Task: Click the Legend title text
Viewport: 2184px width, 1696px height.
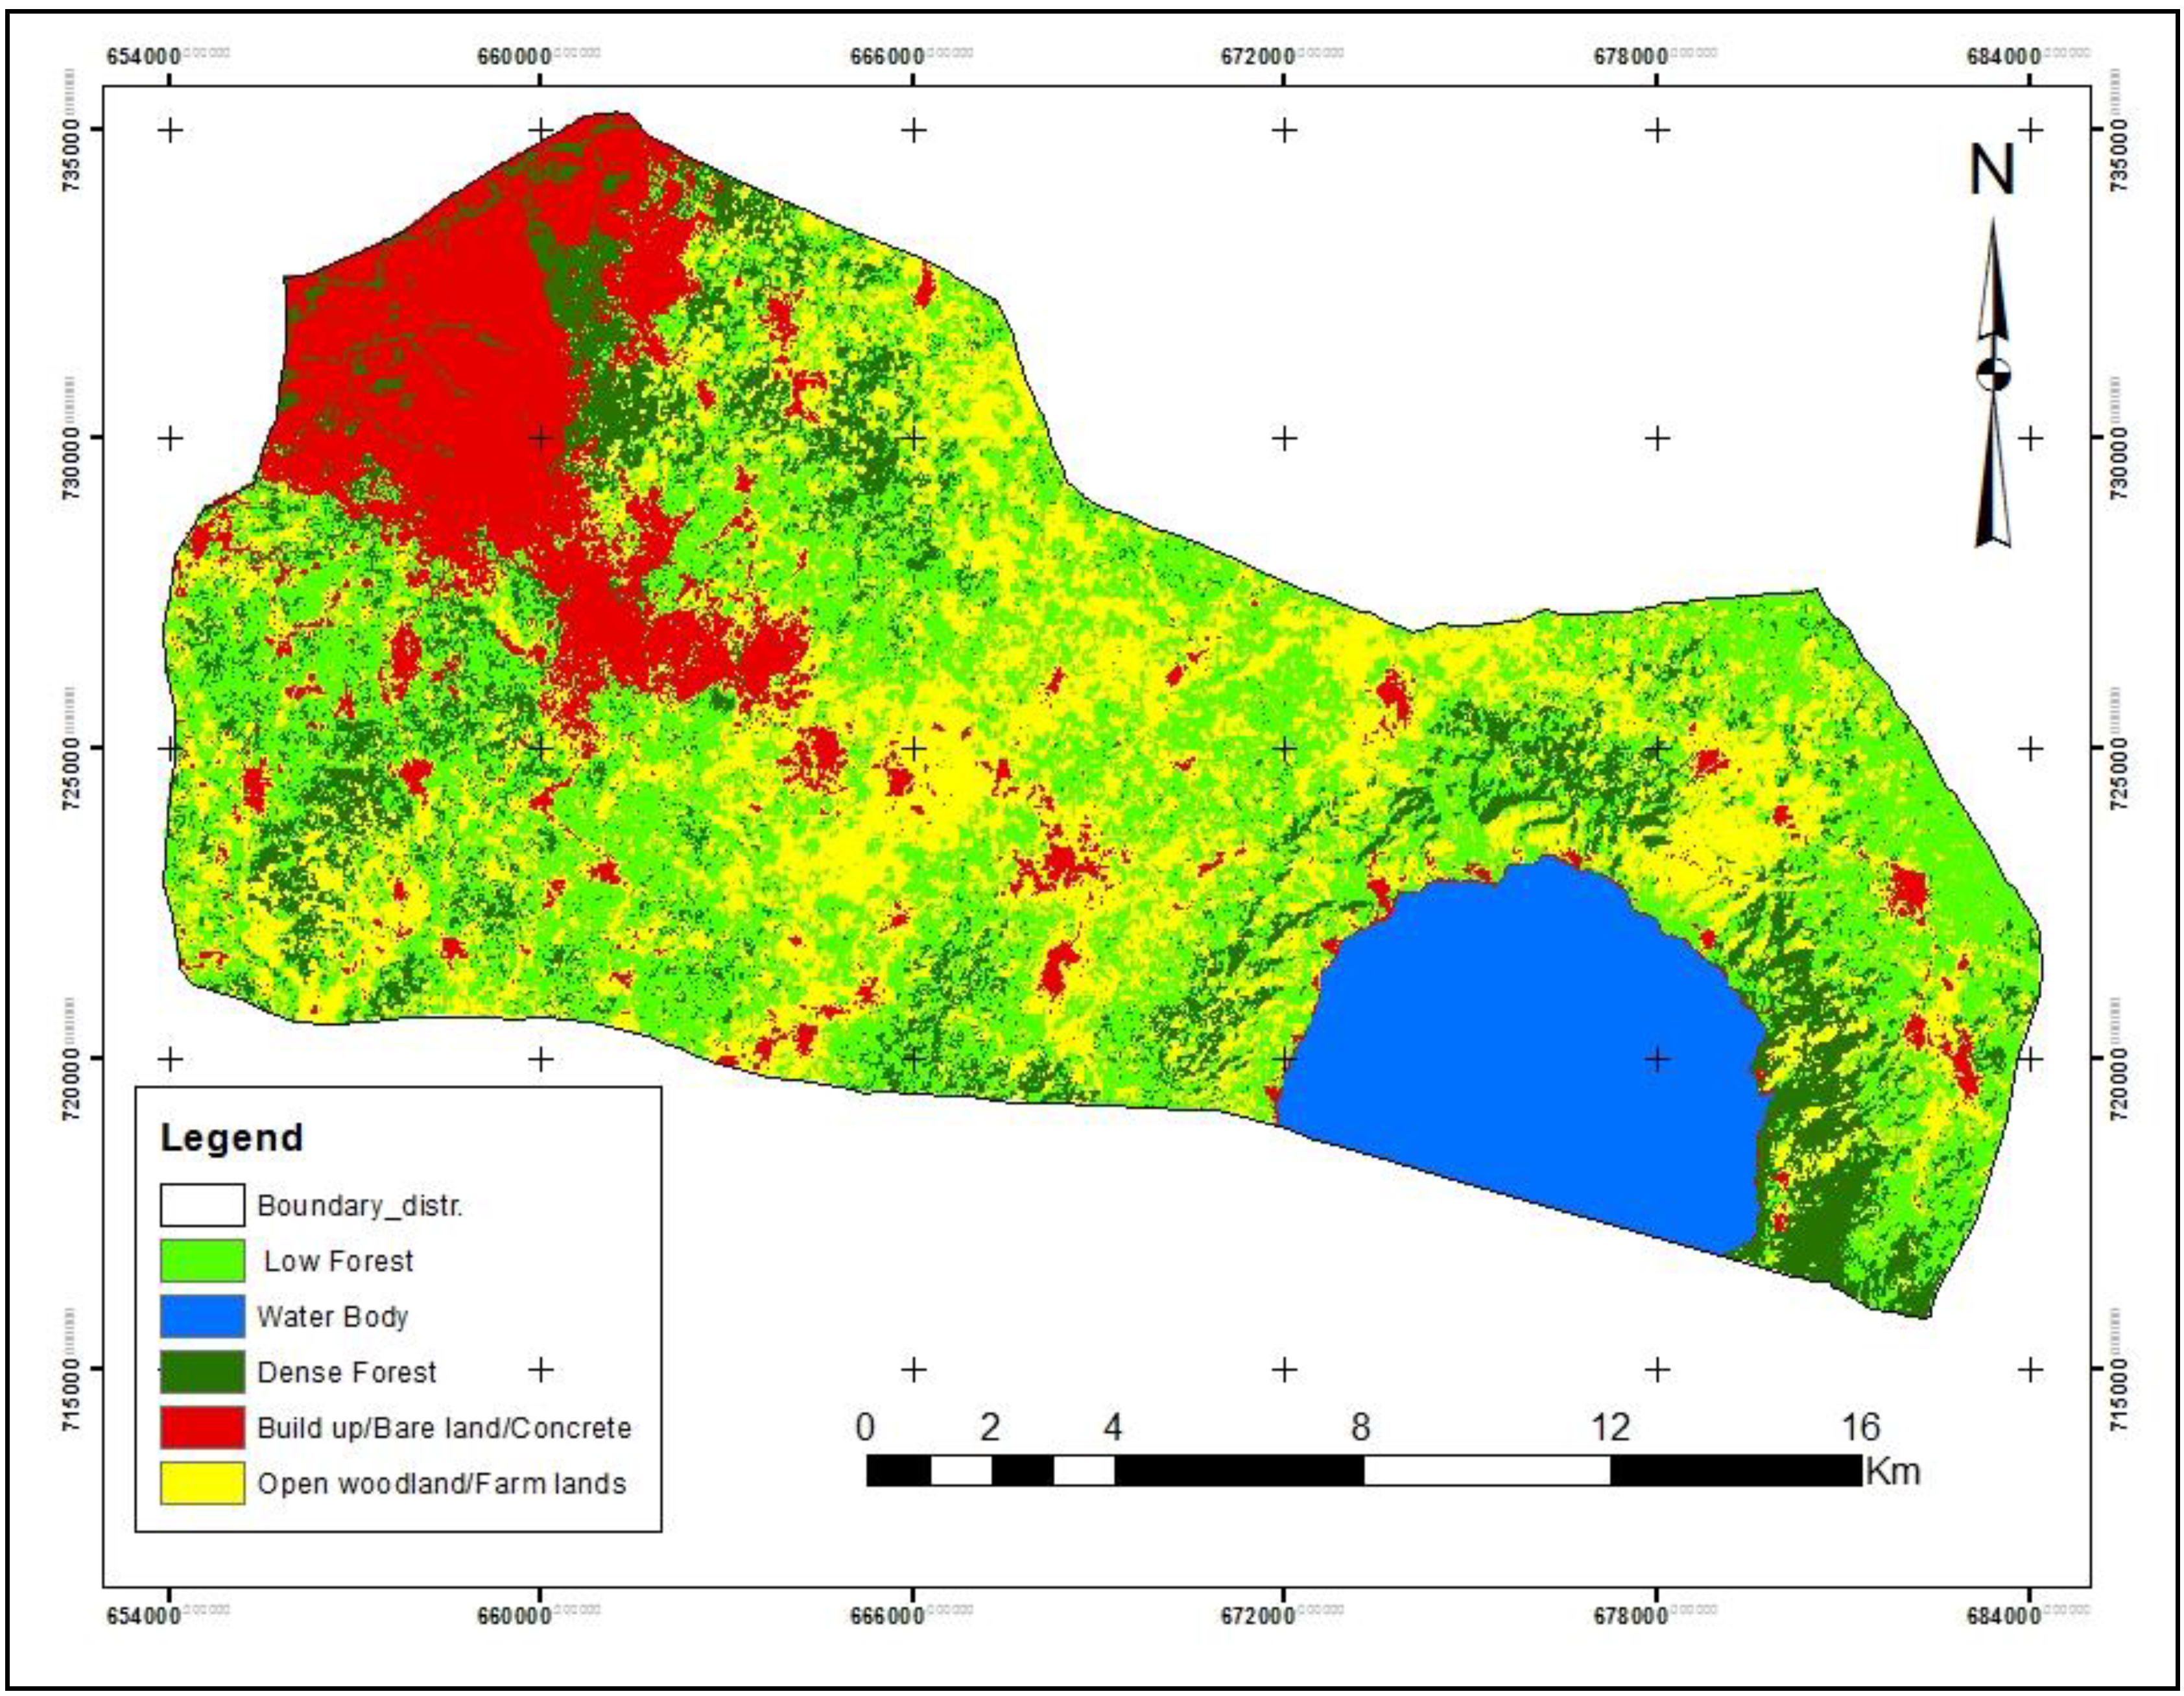Action: (231, 1138)
